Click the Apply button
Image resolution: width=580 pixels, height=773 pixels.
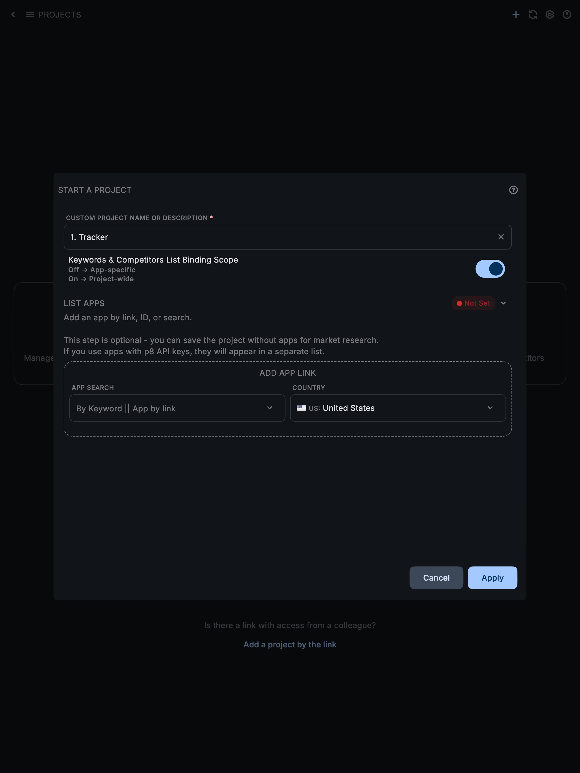(492, 578)
